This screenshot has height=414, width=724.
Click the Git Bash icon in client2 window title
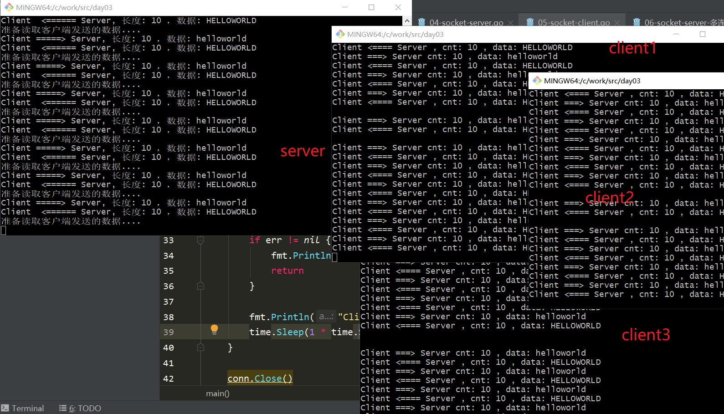[537, 81]
